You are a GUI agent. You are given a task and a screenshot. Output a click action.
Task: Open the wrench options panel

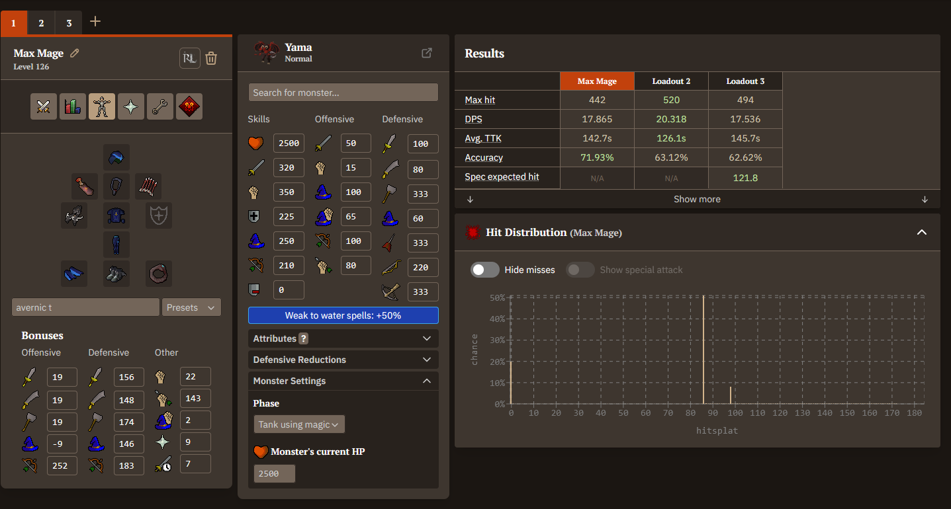160,106
